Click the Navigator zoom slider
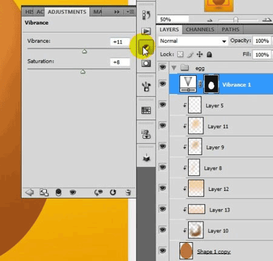 (235, 19)
